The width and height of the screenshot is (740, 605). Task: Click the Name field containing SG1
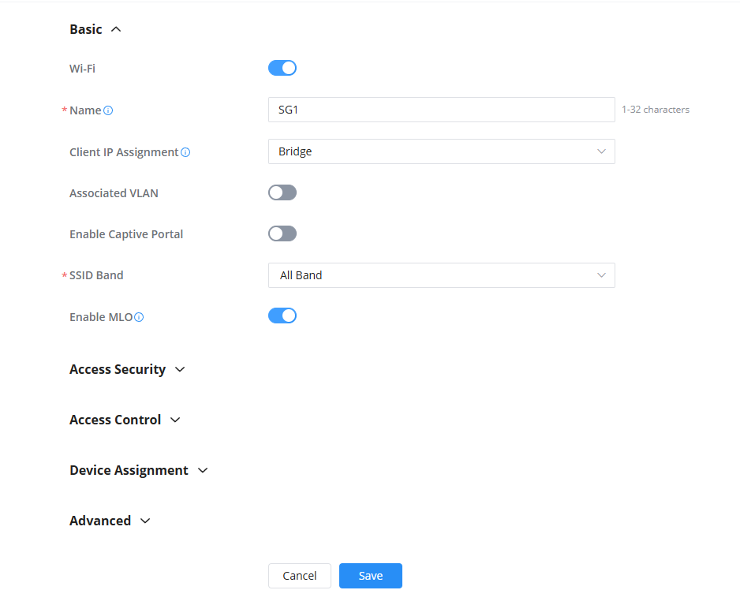tap(441, 110)
